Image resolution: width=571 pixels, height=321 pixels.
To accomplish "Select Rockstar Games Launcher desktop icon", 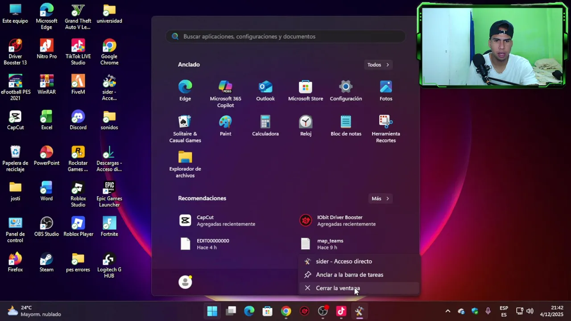I will (78, 159).
